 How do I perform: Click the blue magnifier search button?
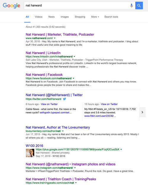tap(139, 5)
